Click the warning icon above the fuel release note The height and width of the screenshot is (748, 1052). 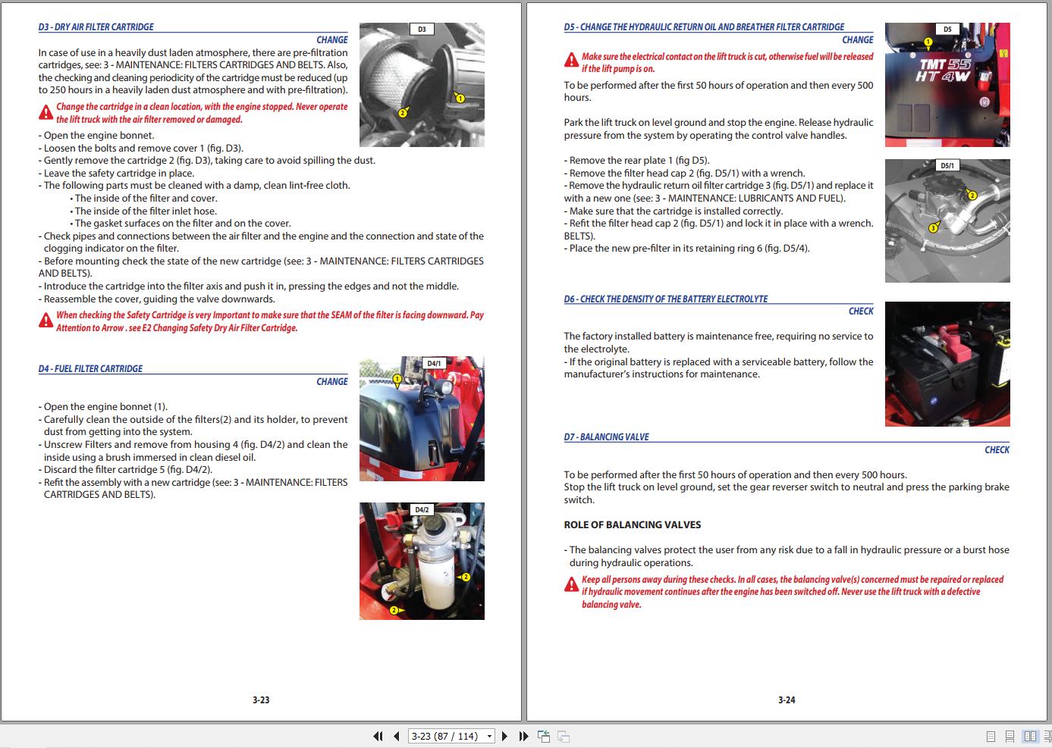(570, 59)
